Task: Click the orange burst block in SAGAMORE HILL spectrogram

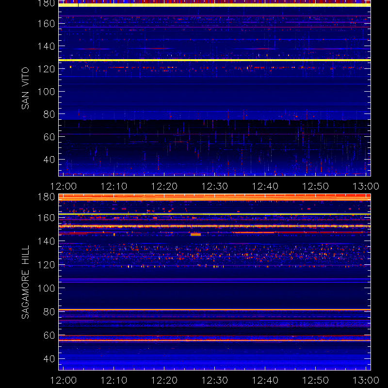Action: (x=195, y=234)
